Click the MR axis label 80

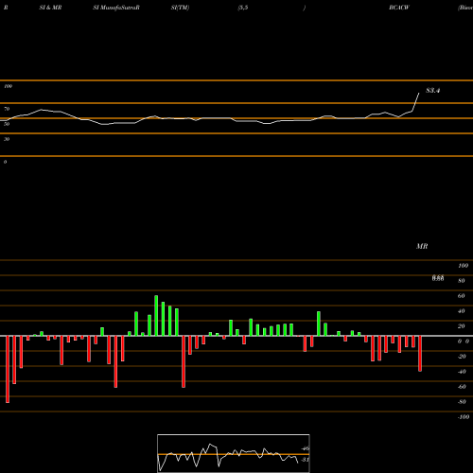462,281
